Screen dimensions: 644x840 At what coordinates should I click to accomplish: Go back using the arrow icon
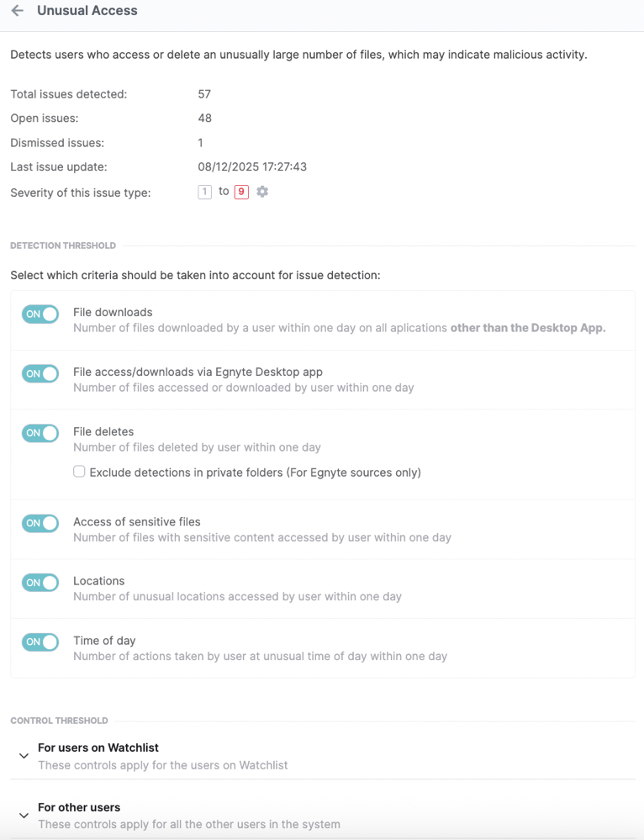point(17,11)
